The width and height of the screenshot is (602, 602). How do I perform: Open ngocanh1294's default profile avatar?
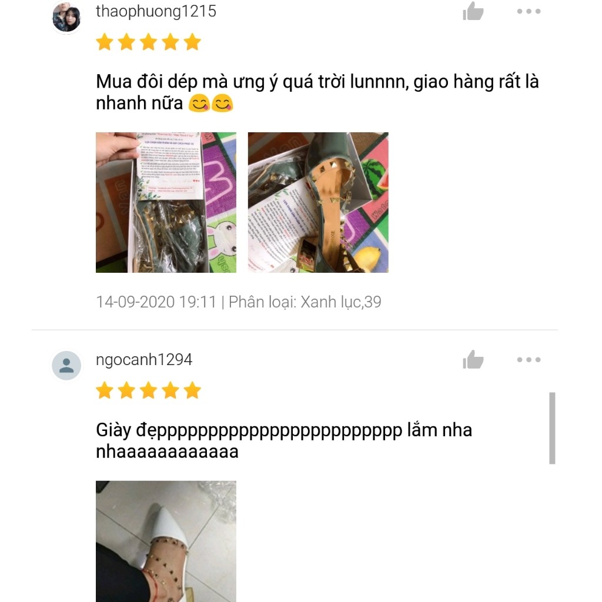pyautogui.click(x=66, y=365)
